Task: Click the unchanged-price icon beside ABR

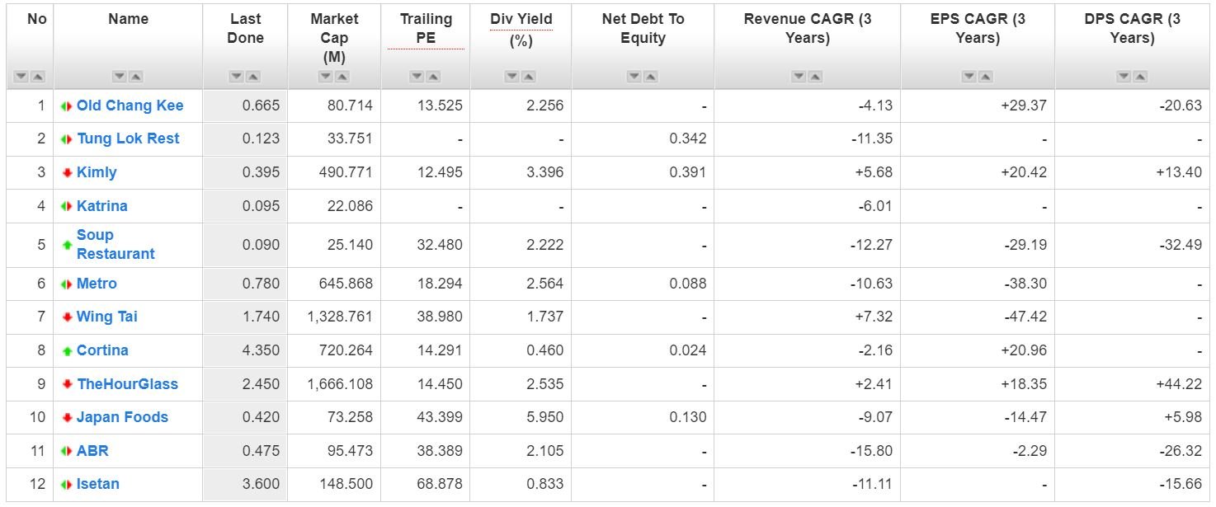Action: pos(67,452)
